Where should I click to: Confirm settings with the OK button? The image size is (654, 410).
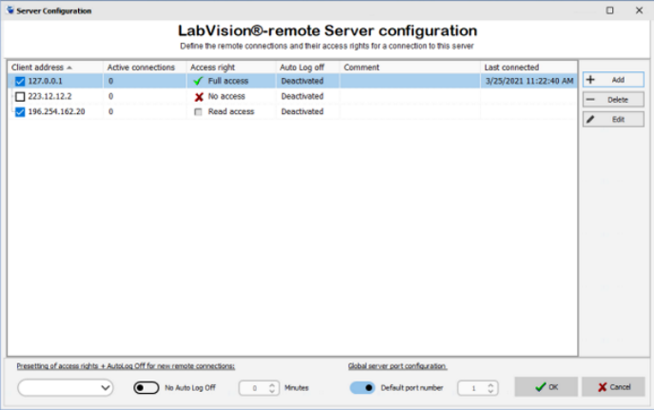(546, 387)
